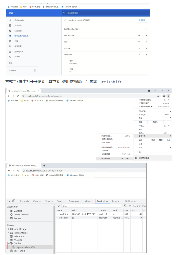Toggle fullscreen icon in Chrome menu zoom row
The image size is (180, 255).
pos(168,122)
